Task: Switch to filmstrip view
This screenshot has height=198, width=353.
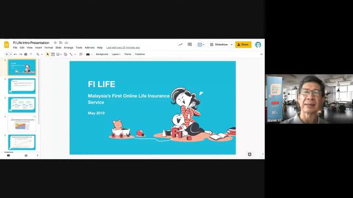Action: tap(9, 155)
